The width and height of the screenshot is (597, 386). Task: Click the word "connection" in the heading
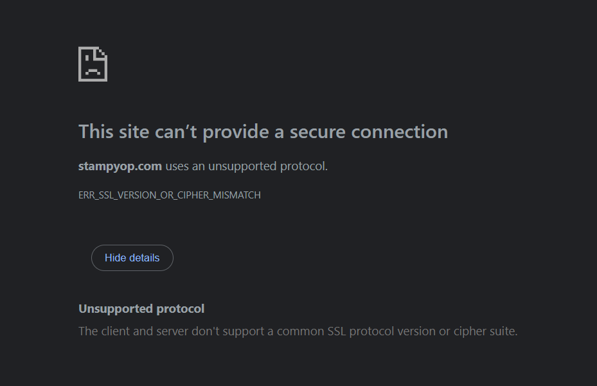tap(400, 132)
